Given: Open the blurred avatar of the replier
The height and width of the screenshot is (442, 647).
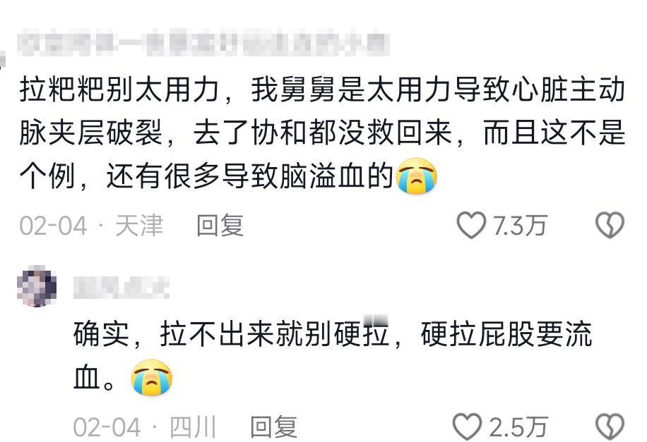Looking at the screenshot, I should pyautogui.click(x=37, y=286).
